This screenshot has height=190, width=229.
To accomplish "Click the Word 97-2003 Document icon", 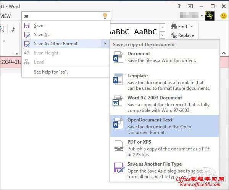I will (x=118, y=101).
